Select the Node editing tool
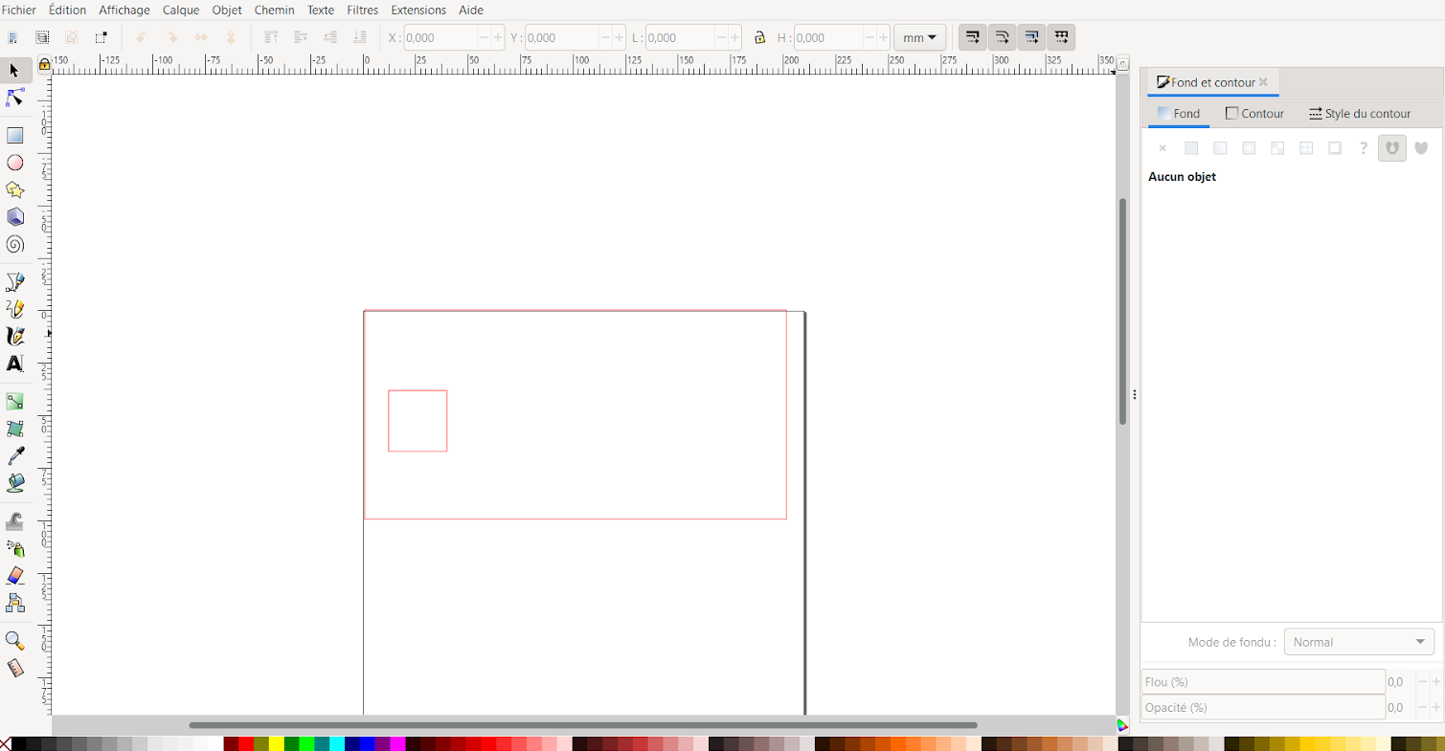The width and height of the screenshot is (1445, 751). click(x=15, y=99)
